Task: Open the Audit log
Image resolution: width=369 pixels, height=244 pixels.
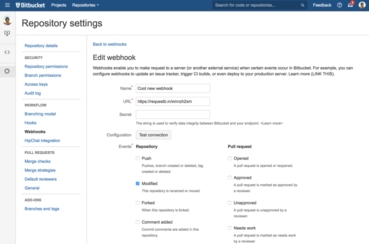Action: pos(32,93)
